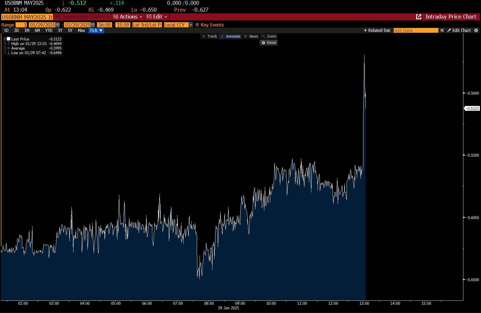Click the Reset radio button
The height and width of the screenshot is (313, 481).
pos(263,43)
